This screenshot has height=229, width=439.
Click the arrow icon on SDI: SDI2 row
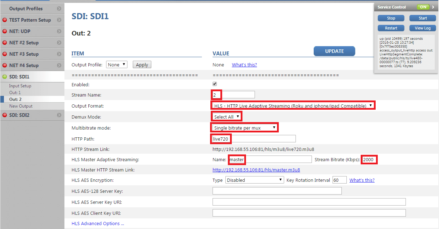[59, 115]
